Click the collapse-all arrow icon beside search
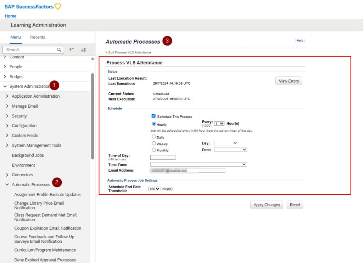 (71, 50)
